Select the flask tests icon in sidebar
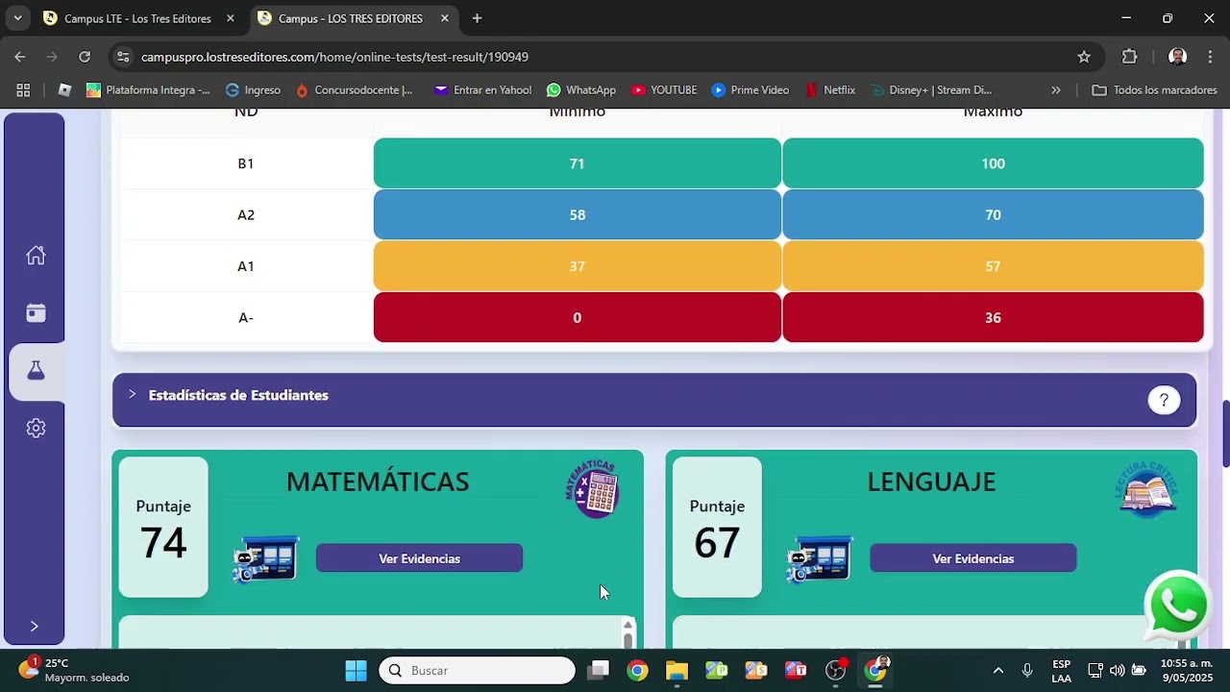The width and height of the screenshot is (1230, 692). pos(36,371)
